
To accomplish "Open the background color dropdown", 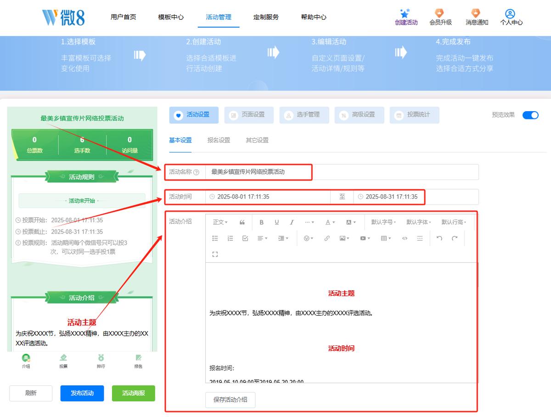I will click(x=351, y=222).
